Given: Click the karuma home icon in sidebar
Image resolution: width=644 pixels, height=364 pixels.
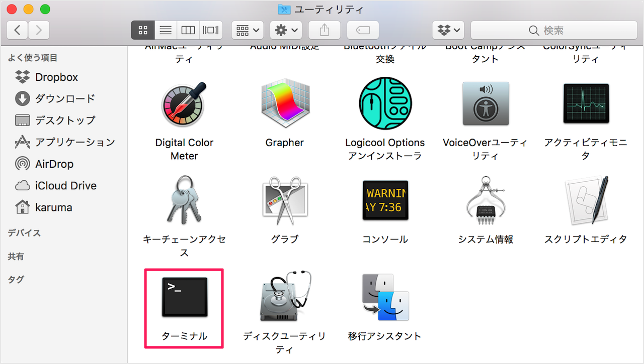Looking at the screenshot, I should point(23,207).
